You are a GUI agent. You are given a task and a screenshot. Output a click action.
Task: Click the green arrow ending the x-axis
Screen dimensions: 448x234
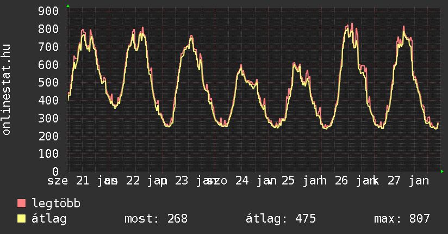[x=443, y=171]
